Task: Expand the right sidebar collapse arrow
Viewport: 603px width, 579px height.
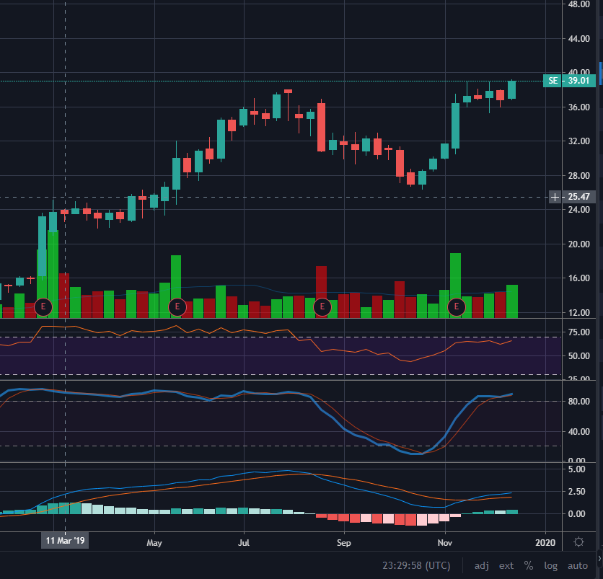Action: click(x=600, y=558)
